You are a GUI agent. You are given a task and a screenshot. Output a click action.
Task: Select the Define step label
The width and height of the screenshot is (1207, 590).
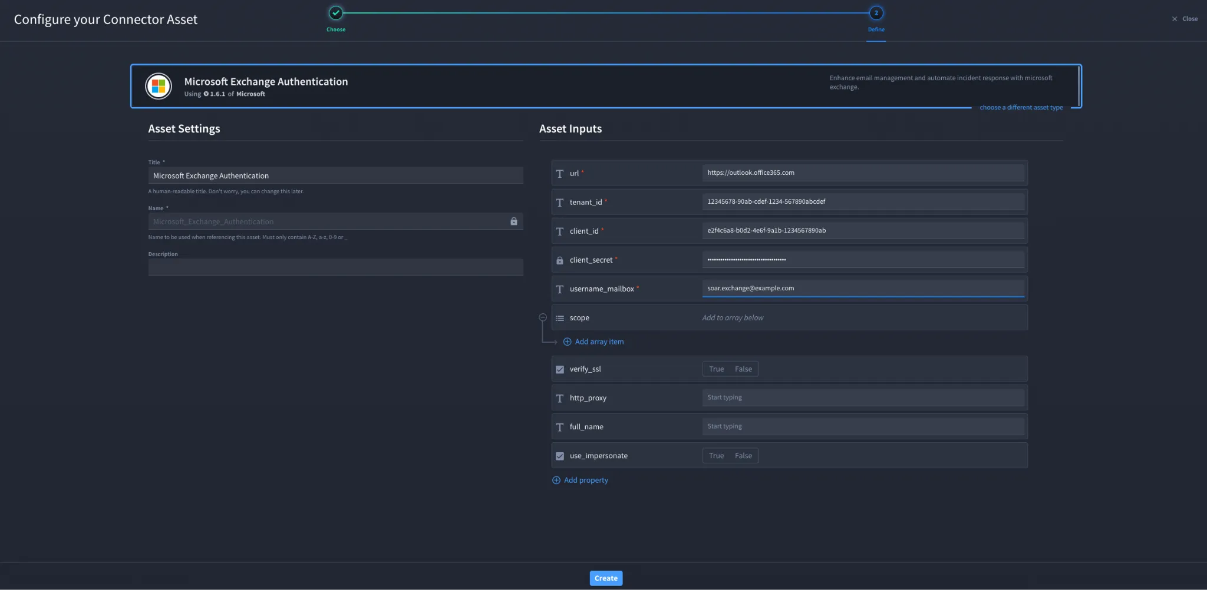(x=876, y=29)
